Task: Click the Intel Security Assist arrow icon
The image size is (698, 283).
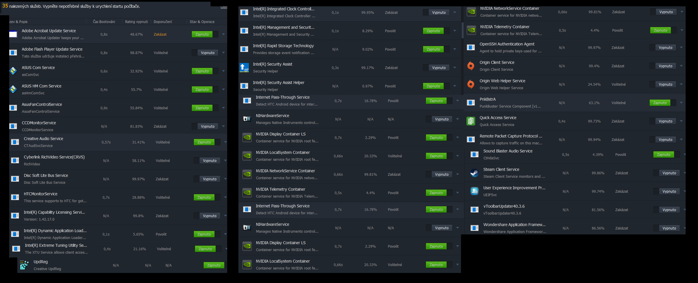Action: click(244, 68)
